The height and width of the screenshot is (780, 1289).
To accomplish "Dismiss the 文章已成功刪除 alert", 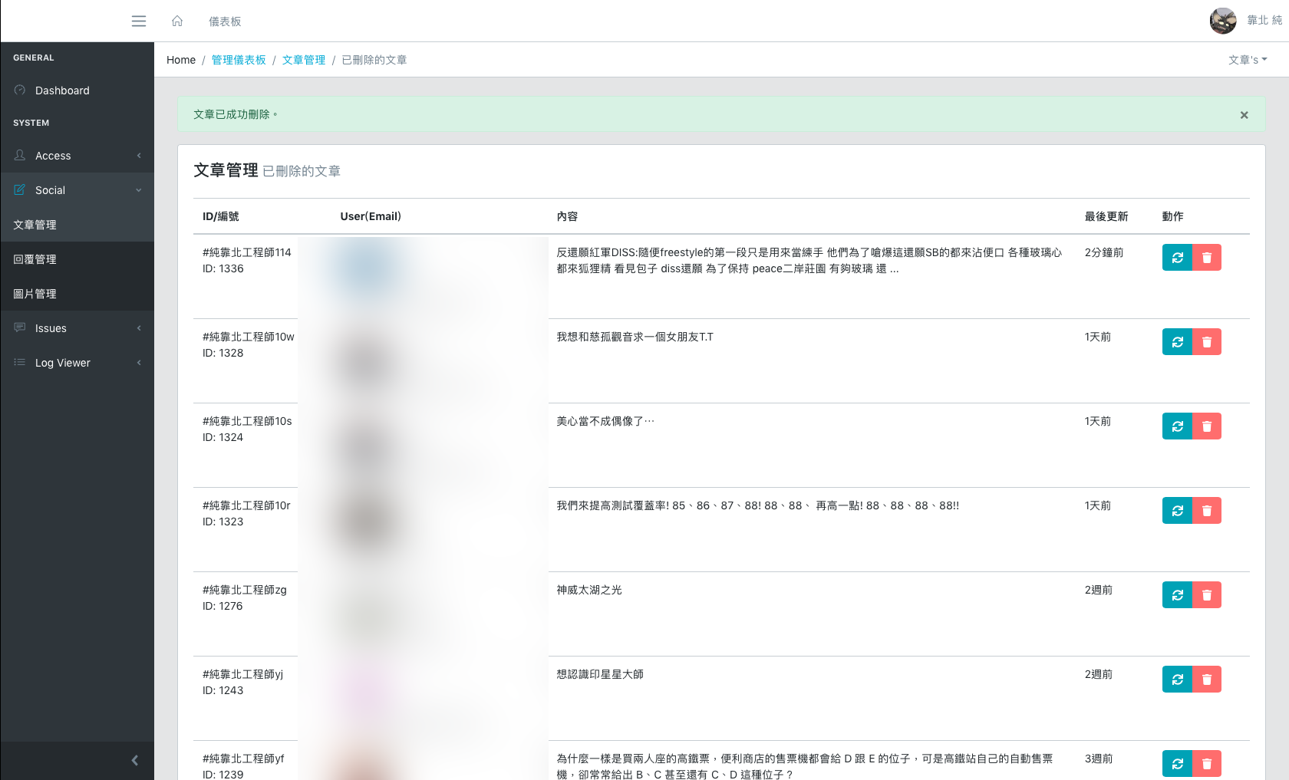I will 1244,115.
